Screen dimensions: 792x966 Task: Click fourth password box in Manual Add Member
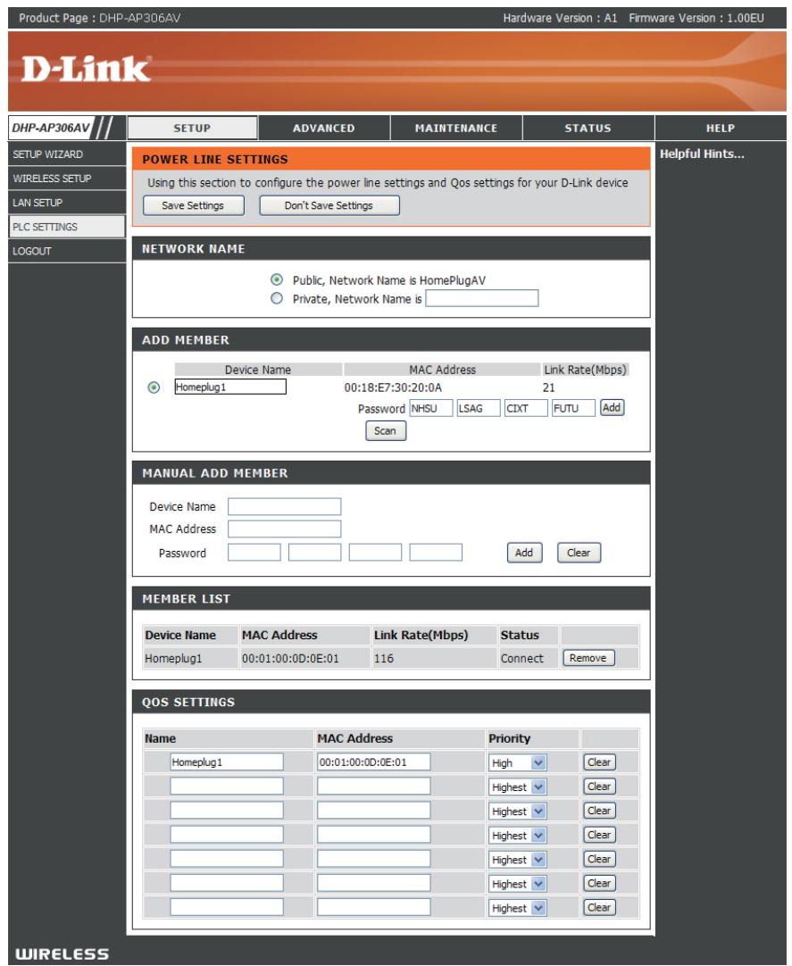click(x=436, y=552)
